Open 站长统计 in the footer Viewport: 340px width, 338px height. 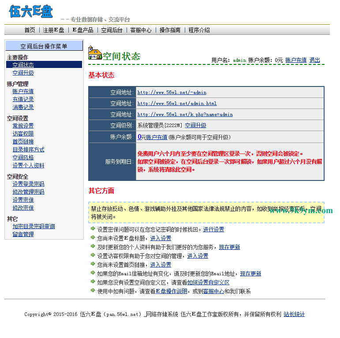tap(294, 314)
